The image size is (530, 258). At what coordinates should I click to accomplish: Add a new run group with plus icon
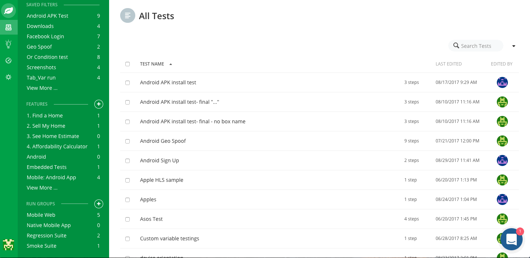coord(99,204)
